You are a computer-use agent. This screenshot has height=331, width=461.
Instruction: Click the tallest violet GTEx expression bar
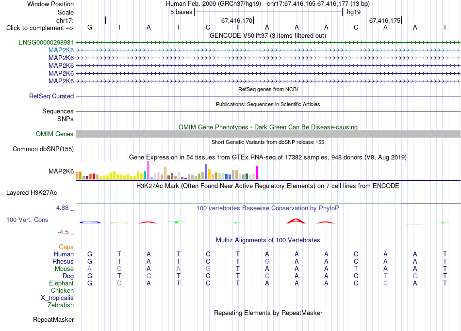tap(148, 170)
